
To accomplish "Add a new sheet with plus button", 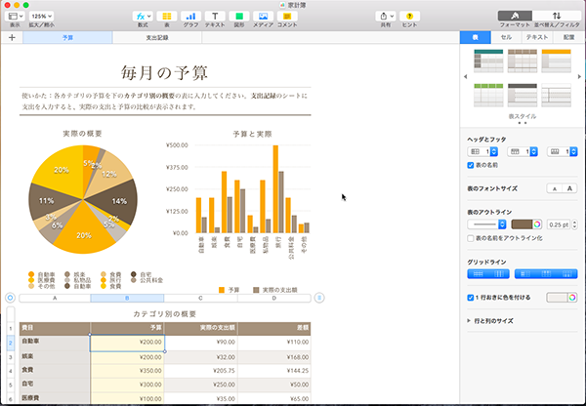I will 12,37.
